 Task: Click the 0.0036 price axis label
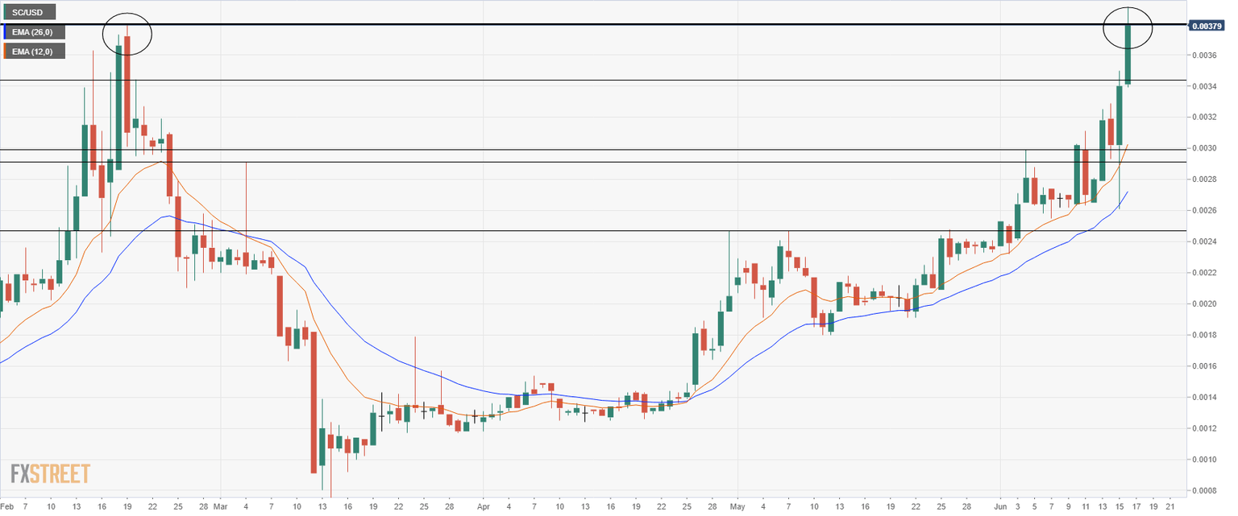point(1205,56)
